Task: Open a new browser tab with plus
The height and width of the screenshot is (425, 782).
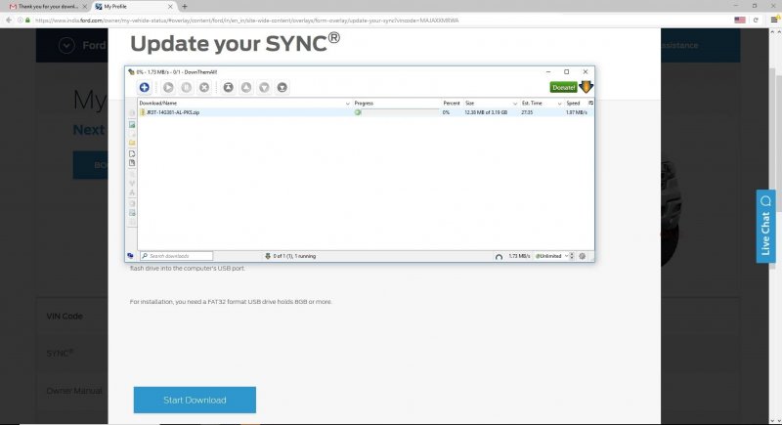Action: click(x=185, y=7)
